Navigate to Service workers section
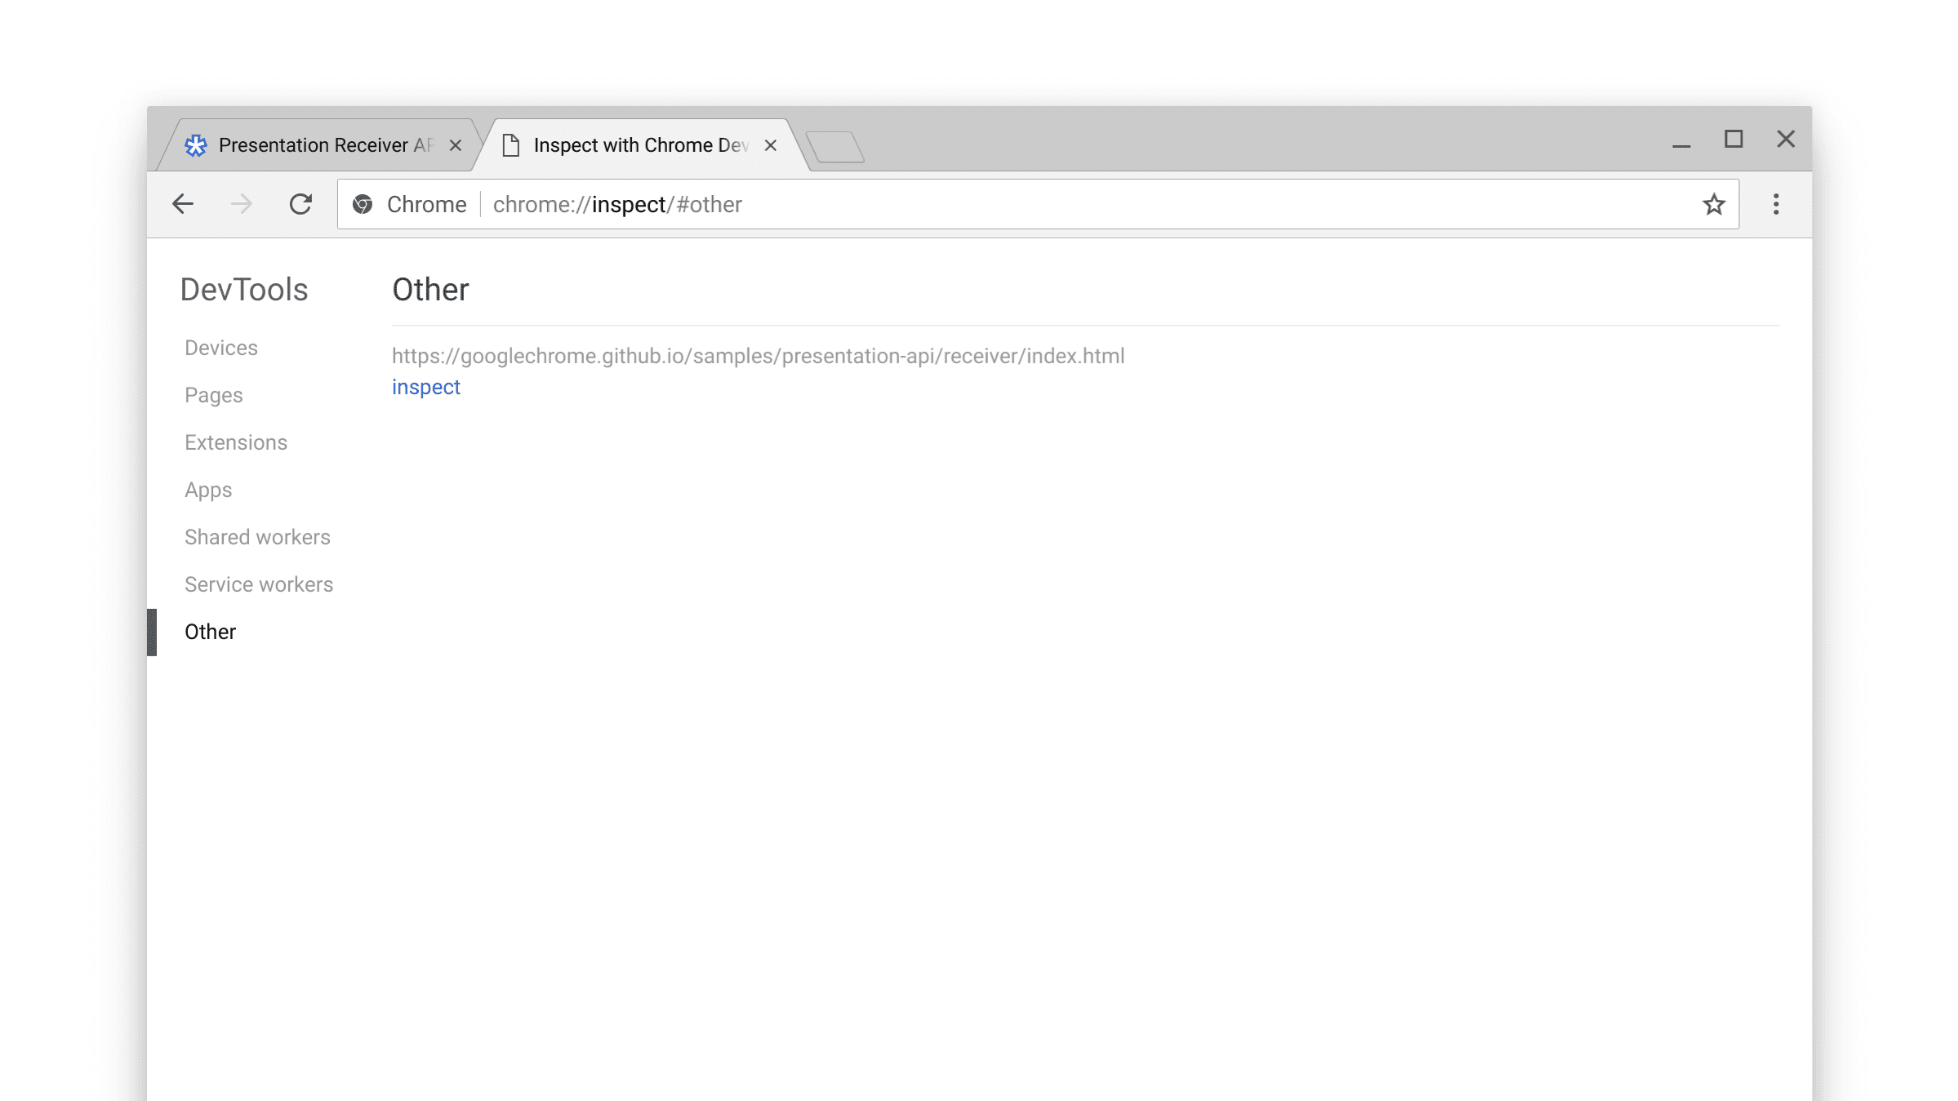 coord(260,584)
